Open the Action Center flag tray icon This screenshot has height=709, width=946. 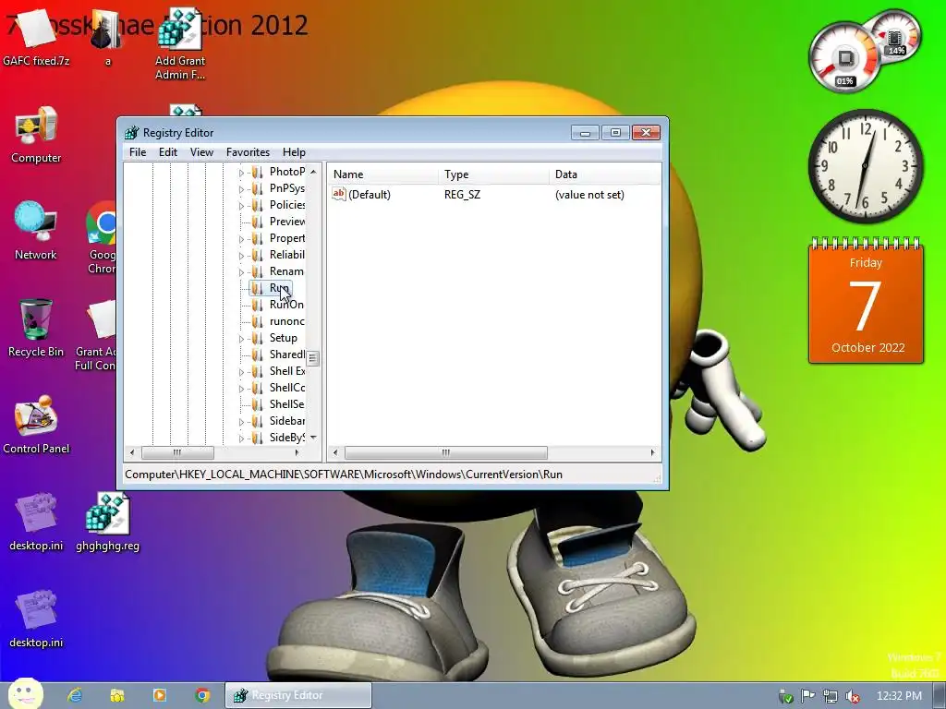coord(807,696)
